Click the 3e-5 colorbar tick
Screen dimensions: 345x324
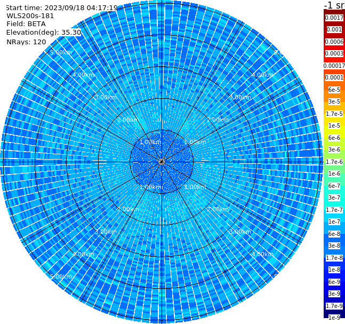pos(334,101)
